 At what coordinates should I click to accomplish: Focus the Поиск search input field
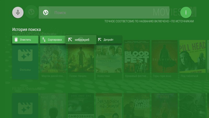click(104, 12)
